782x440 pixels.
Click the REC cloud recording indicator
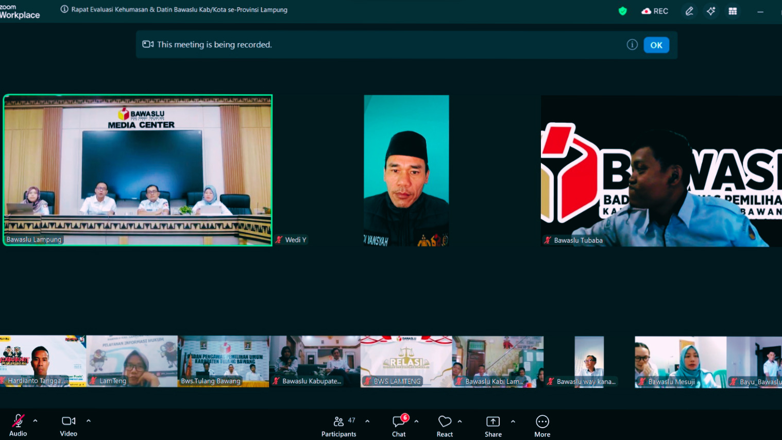coord(654,11)
